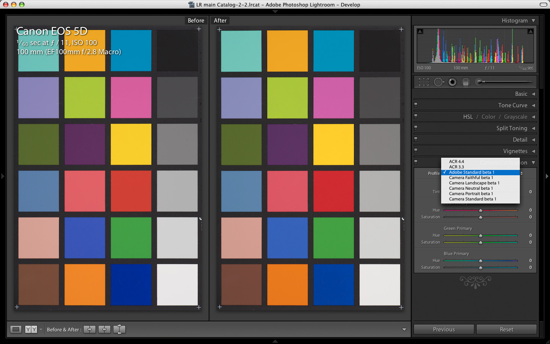The height and width of the screenshot is (344, 550).
Task: Select Camera Landscape beta 1 profile
Action: (x=480, y=183)
